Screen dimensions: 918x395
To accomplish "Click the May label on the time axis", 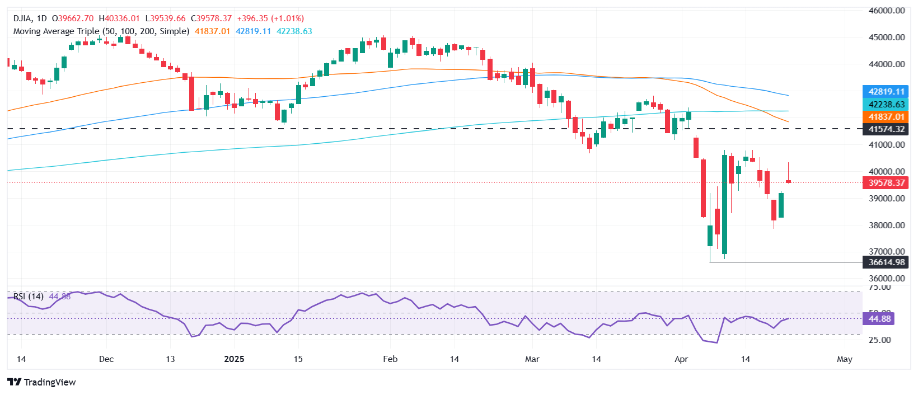I will coord(844,359).
